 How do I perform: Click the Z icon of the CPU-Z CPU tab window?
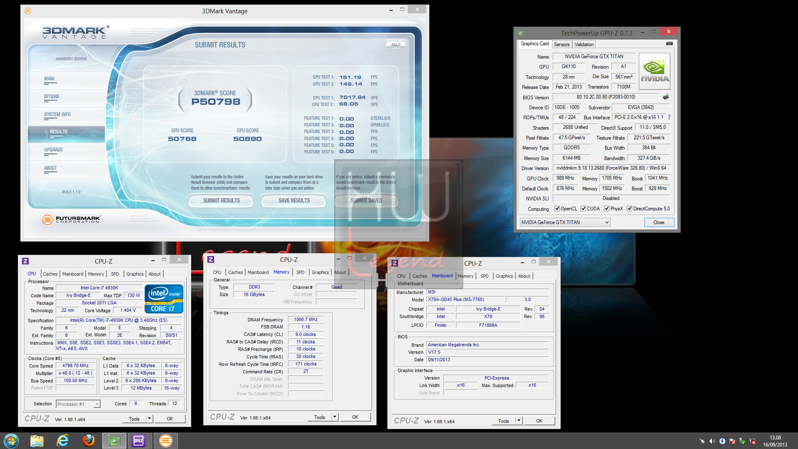pos(25,261)
